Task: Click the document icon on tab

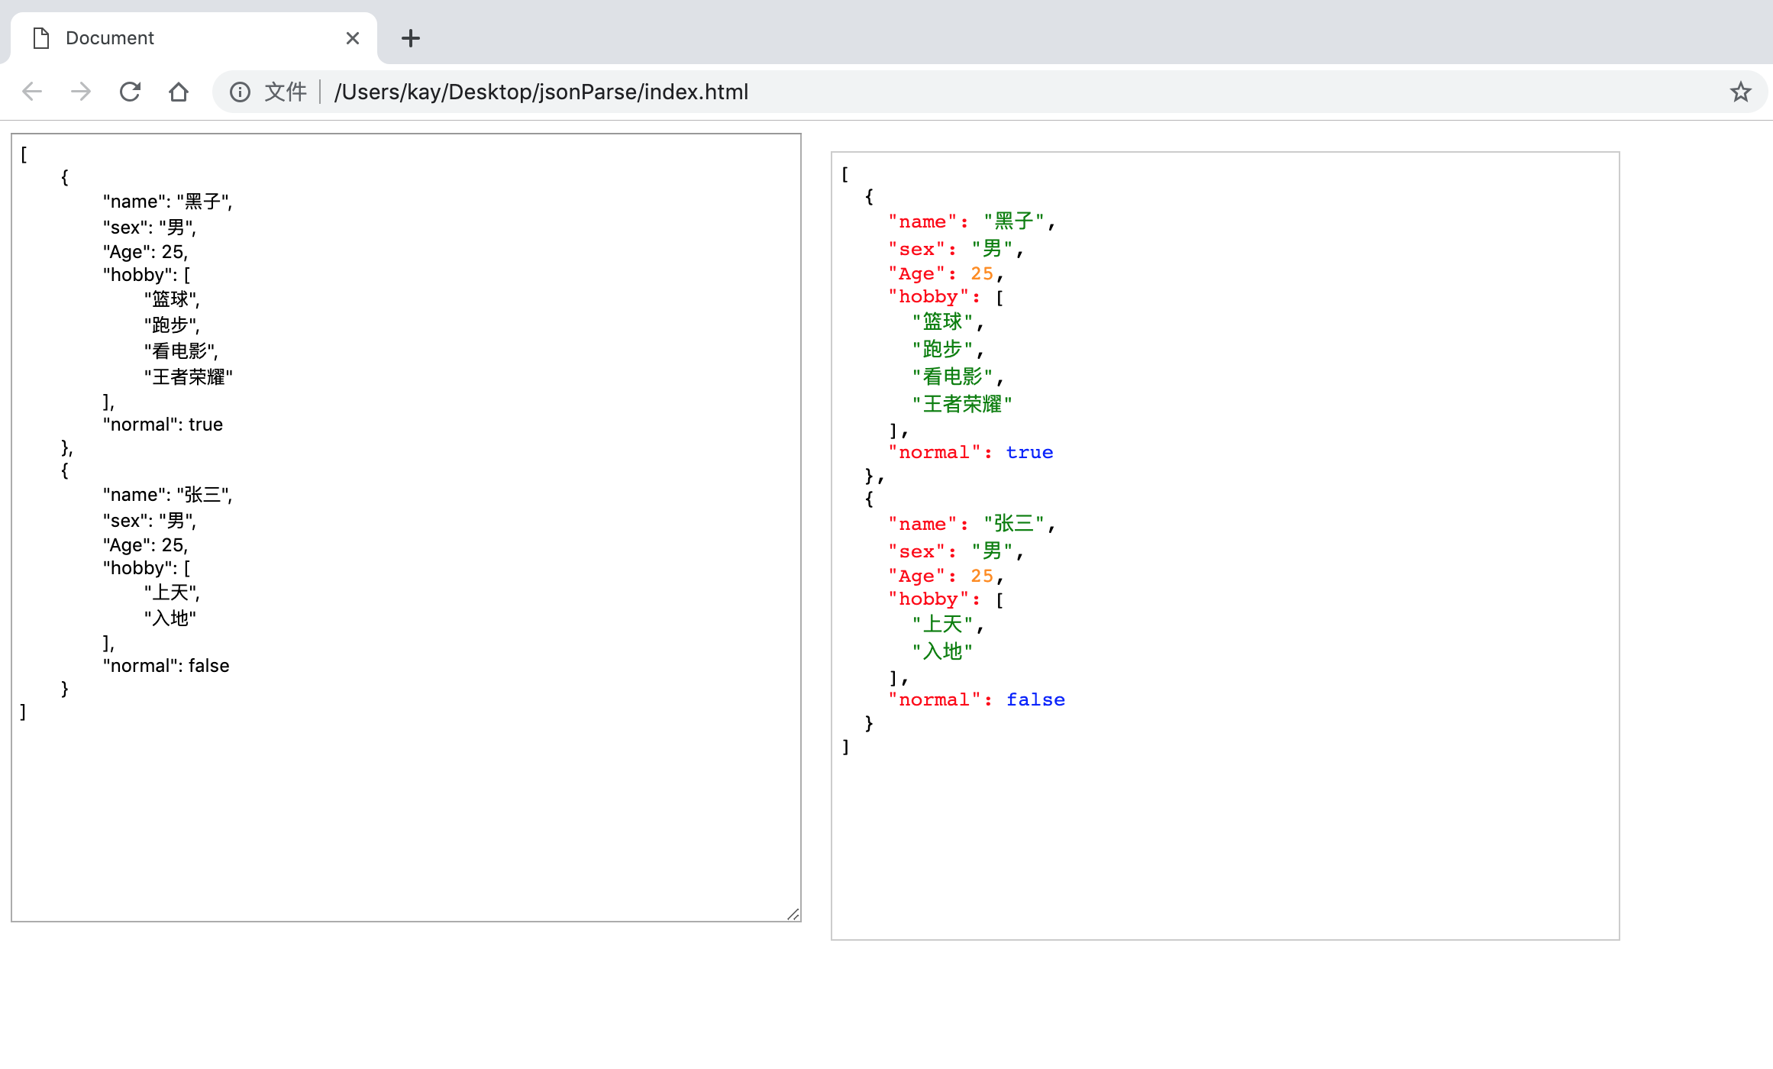Action: 41,38
